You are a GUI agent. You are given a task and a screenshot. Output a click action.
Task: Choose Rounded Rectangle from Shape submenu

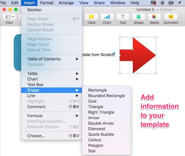point(106,96)
